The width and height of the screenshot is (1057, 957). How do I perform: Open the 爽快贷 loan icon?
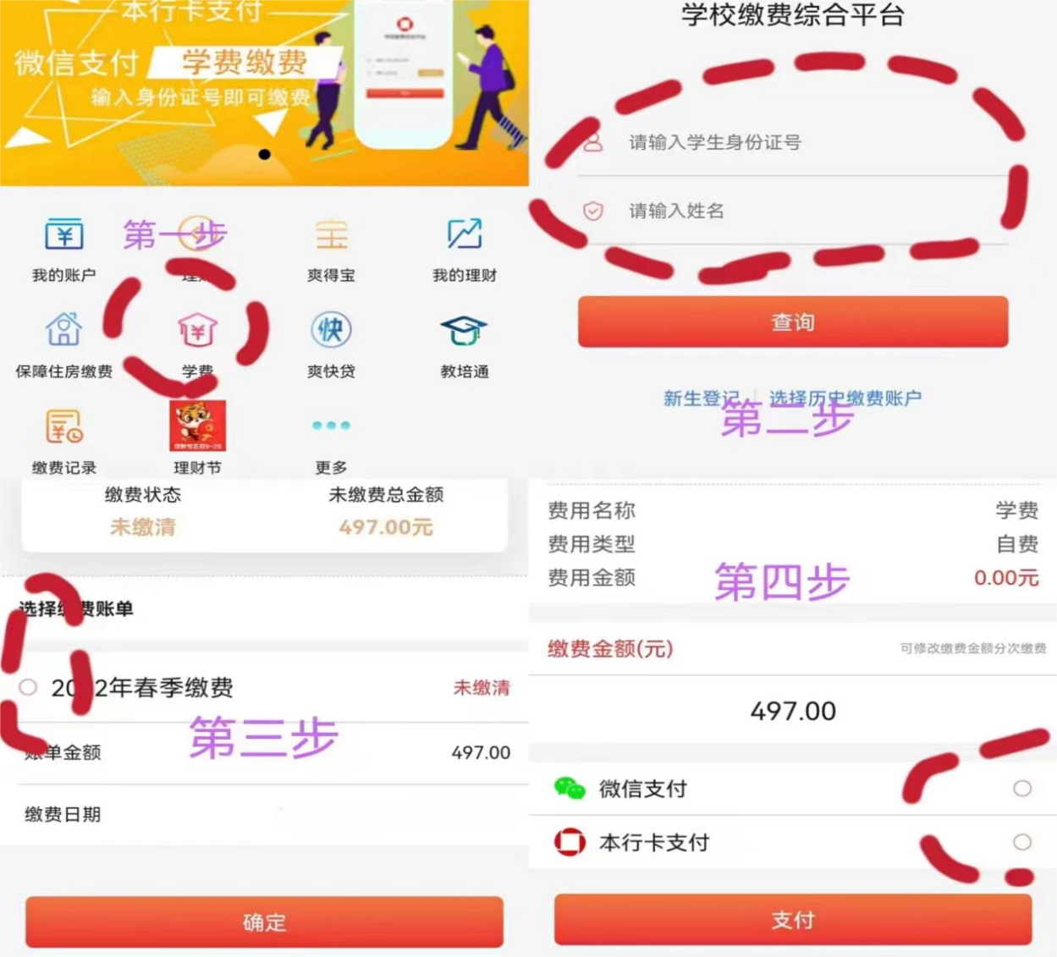[331, 329]
